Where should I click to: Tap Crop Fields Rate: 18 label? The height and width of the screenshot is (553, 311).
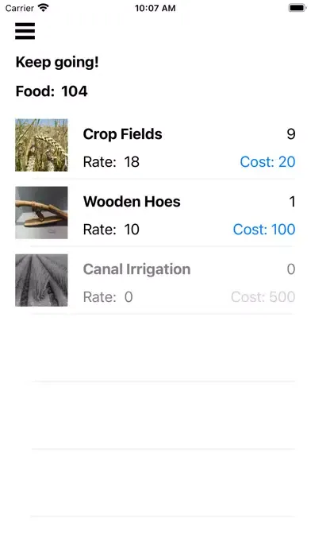pos(111,162)
